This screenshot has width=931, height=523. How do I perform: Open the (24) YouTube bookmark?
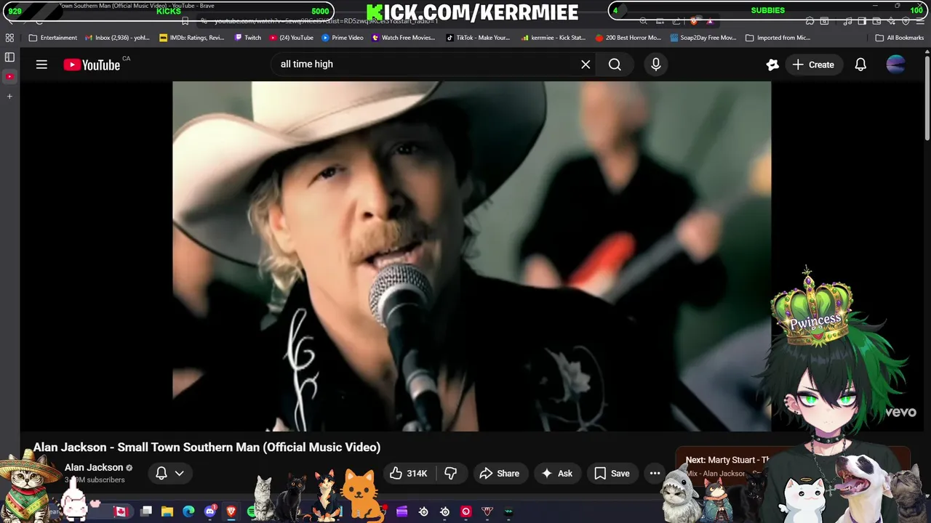(x=292, y=38)
